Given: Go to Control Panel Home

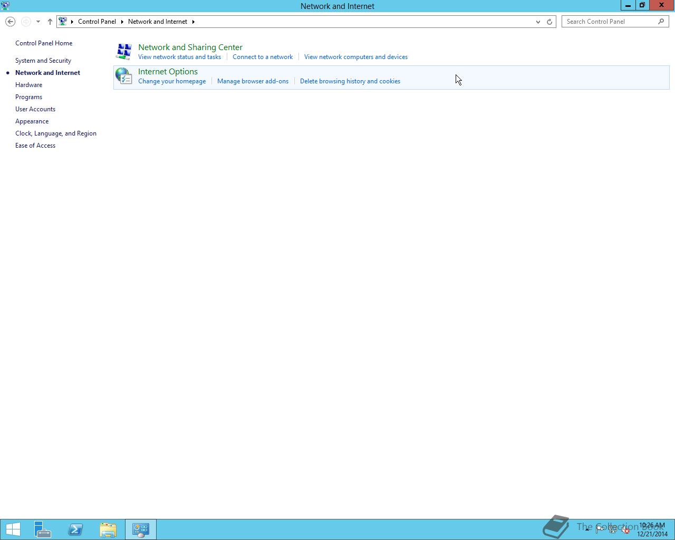Looking at the screenshot, I should pos(44,43).
